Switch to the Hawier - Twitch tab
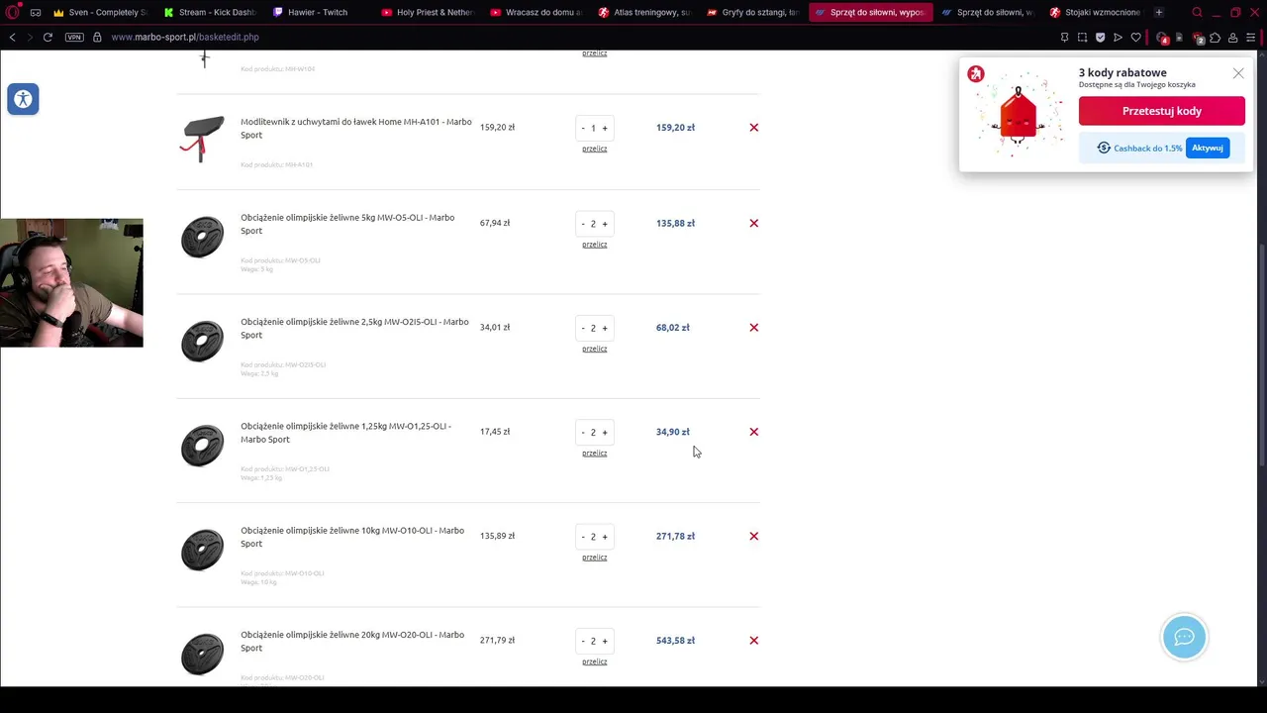This screenshot has width=1267, height=713. coord(318,13)
